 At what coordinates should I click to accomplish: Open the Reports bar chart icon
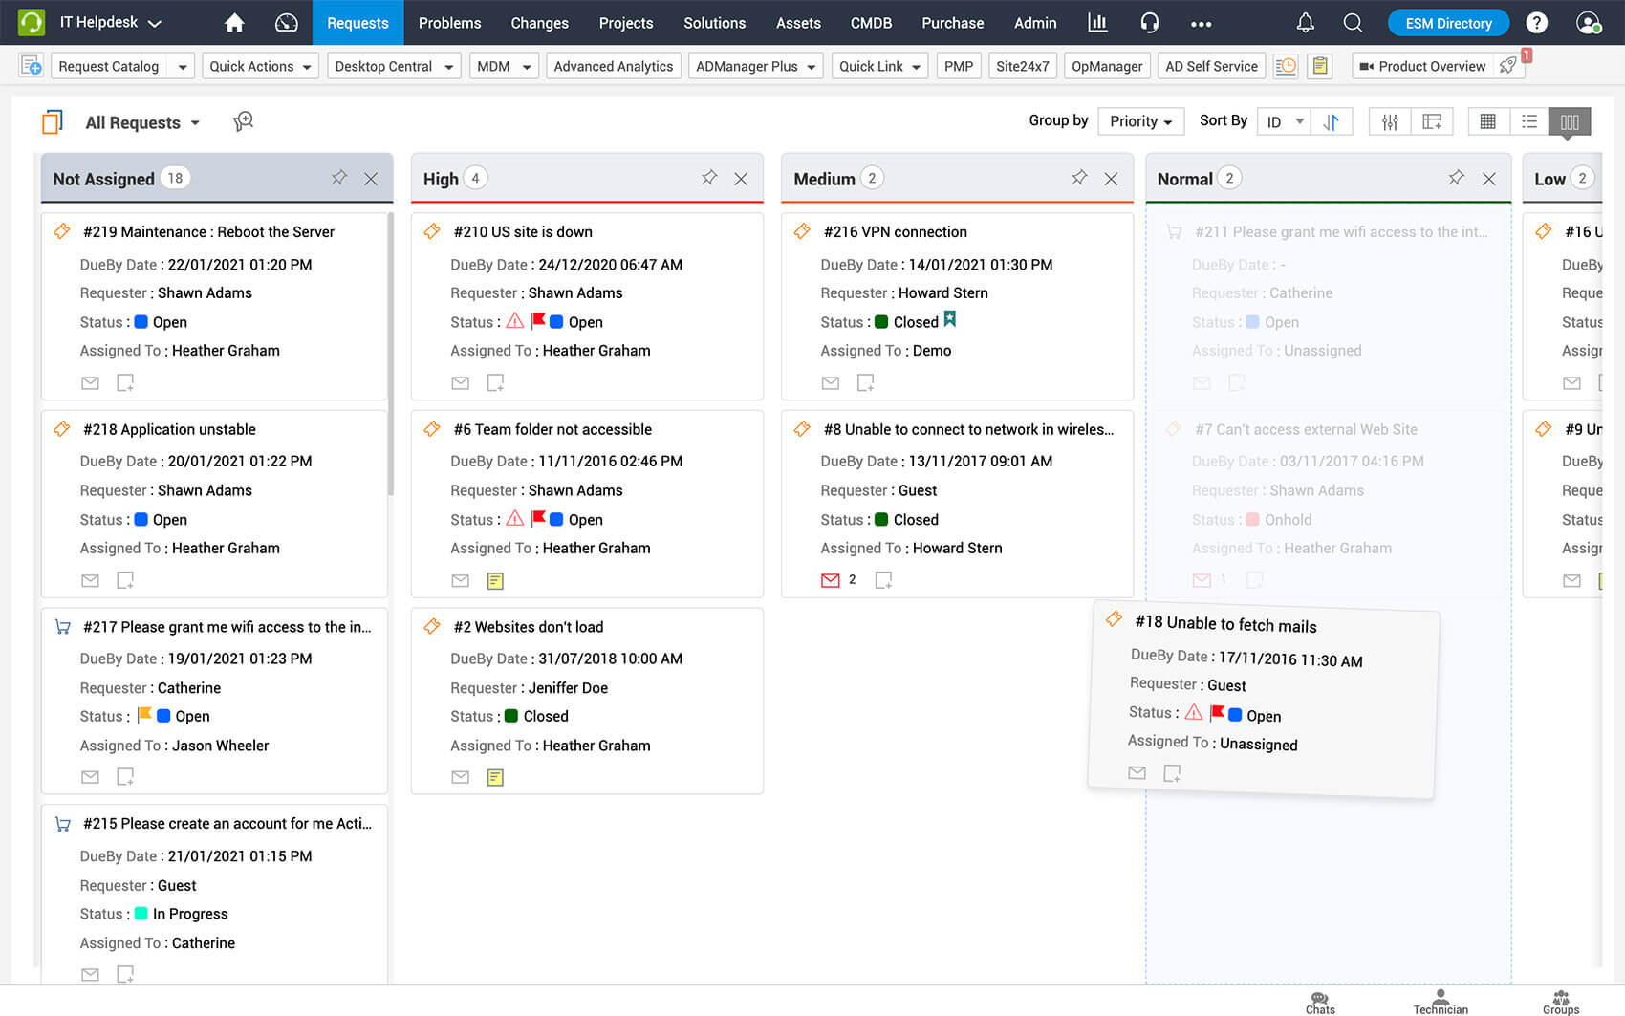tap(1097, 23)
